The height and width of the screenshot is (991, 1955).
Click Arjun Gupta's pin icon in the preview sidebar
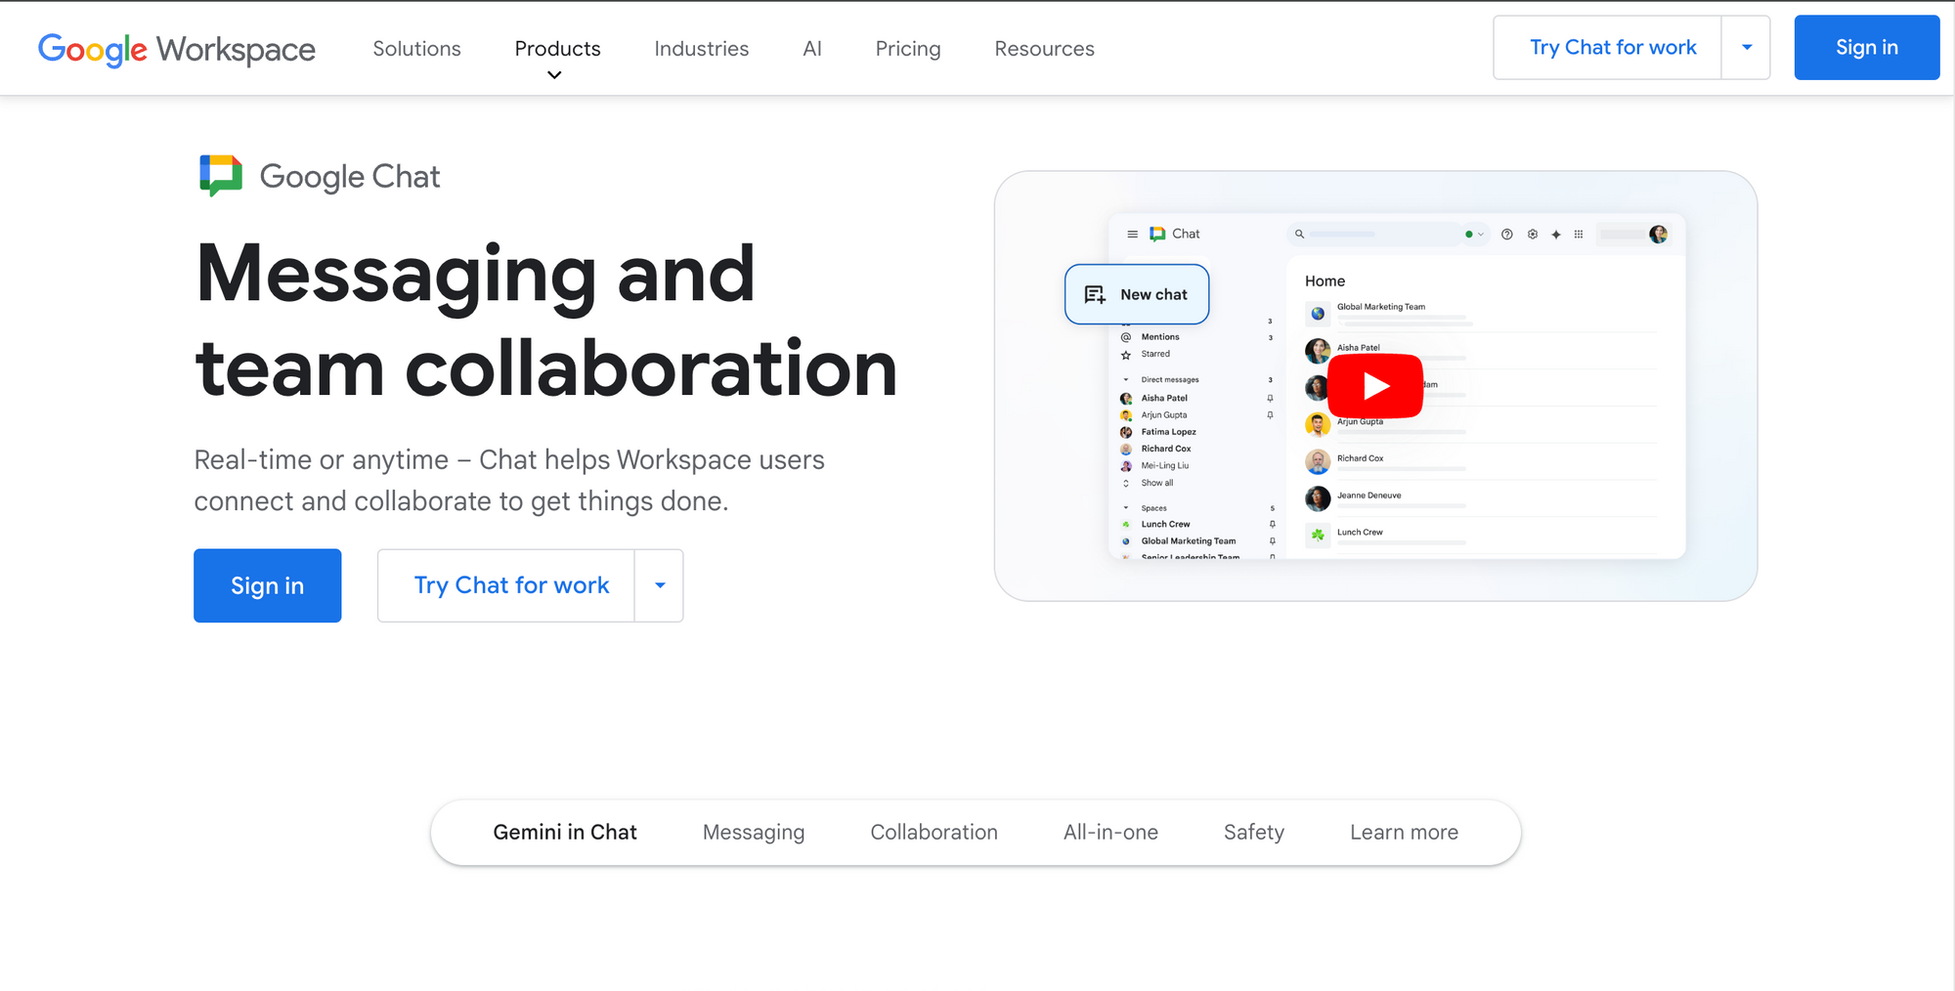[1270, 415]
